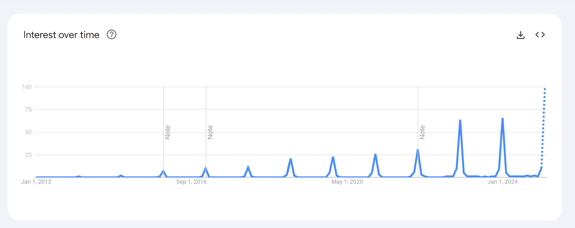Select the Sep 1, 2016 axis label
This screenshot has height=228, width=575.
[x=192, y=182]
